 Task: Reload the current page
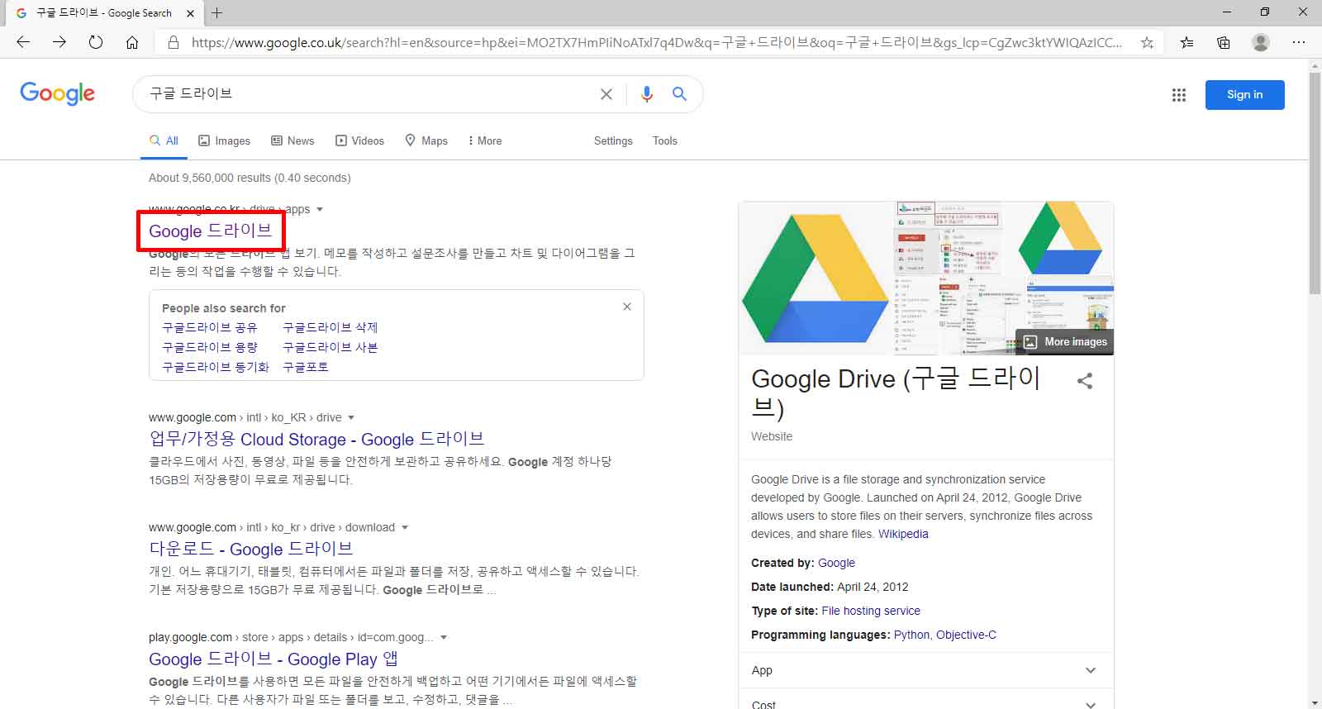(96, 42)
